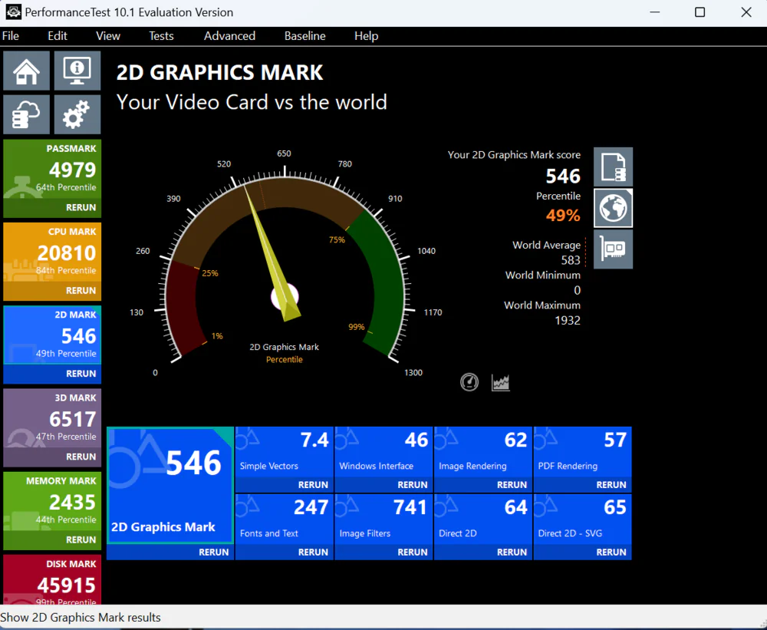The width and height of the screenshot is (767, 630).
Task: Select the PDF Rendering 57 result tile
Action: coord(582,452)
